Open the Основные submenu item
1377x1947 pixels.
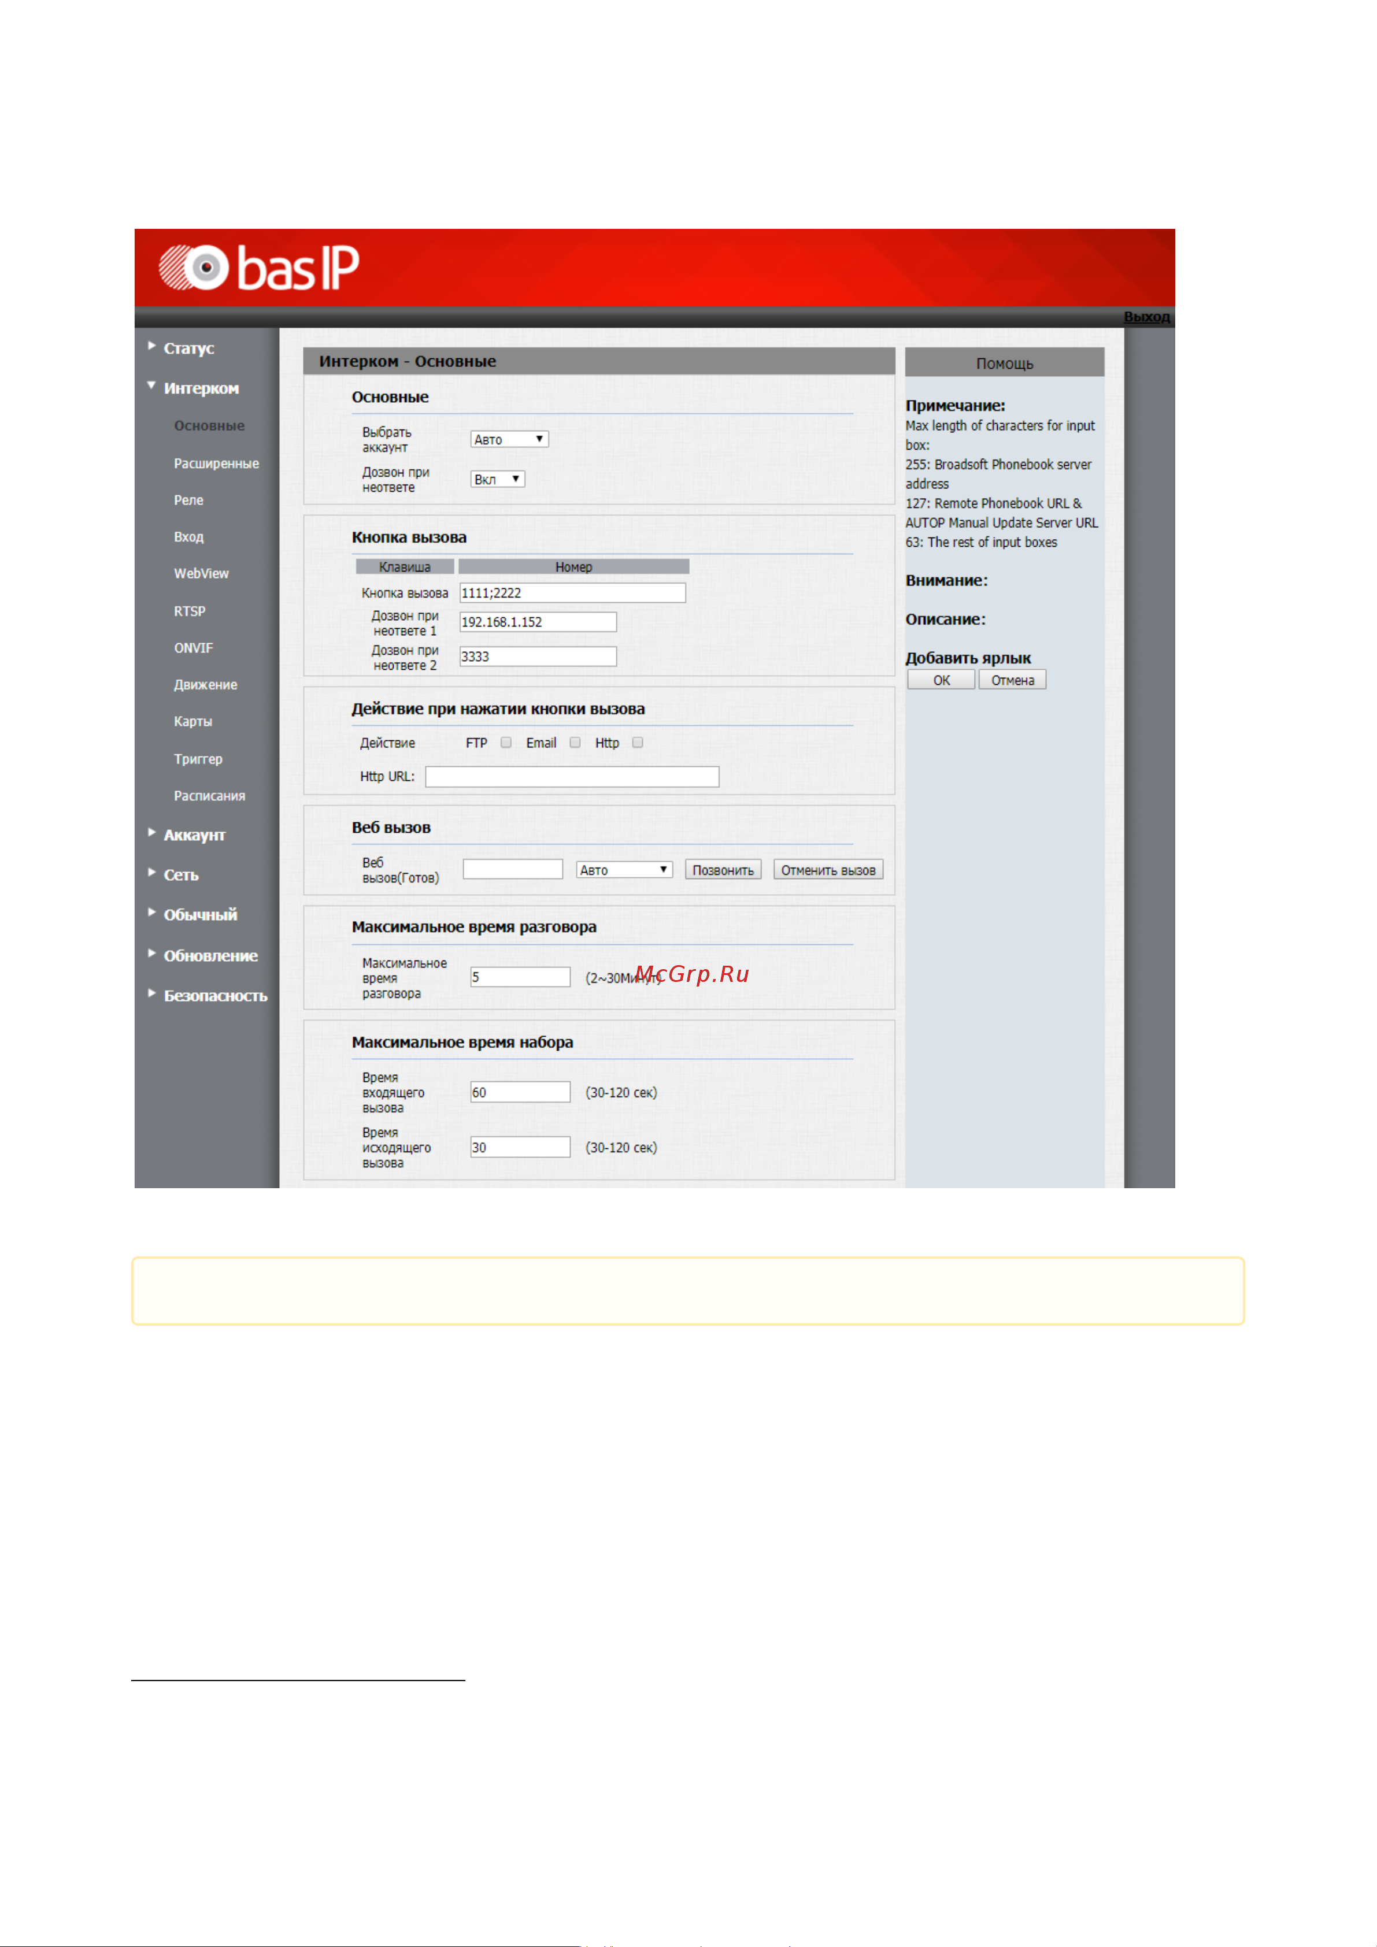coord(210,426)
